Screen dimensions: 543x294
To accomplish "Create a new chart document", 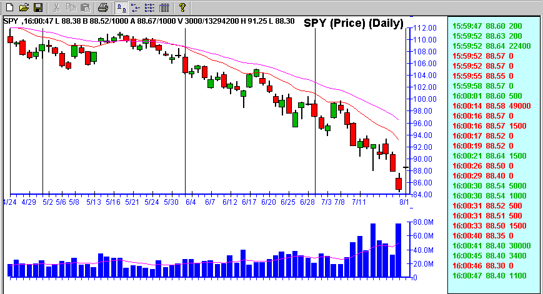I will [x=10, y=7].
